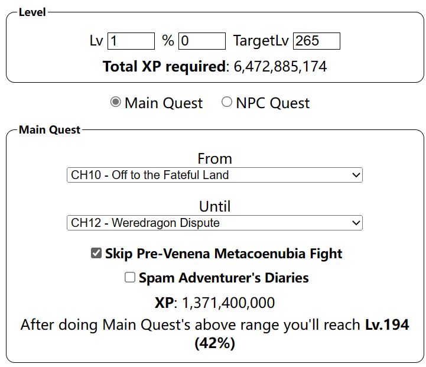The height and width of the screenshot is (367, 426).
Task: Click the Lv input field
Action: tap(131, 41)
